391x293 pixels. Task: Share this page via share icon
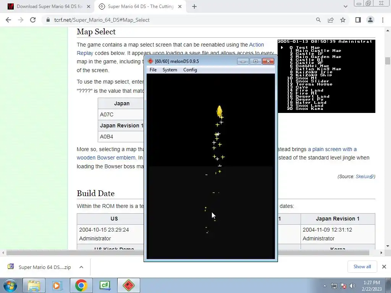[331, 20]
